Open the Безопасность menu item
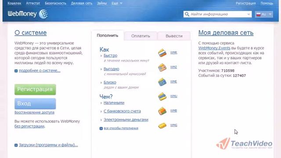This screenshot has height=158, width=281. coord(56,3)
